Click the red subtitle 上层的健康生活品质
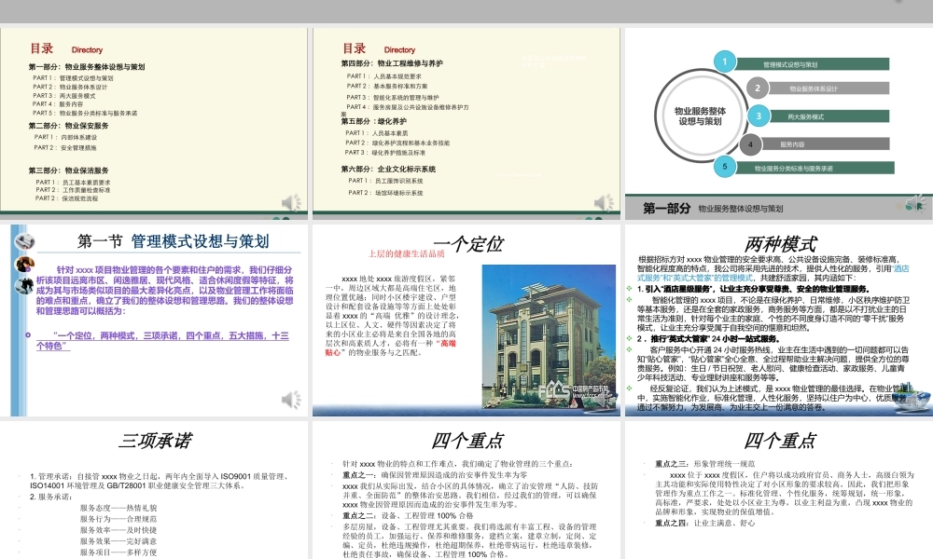The width and height of the screenshot is (933, 559). point(407,253)
